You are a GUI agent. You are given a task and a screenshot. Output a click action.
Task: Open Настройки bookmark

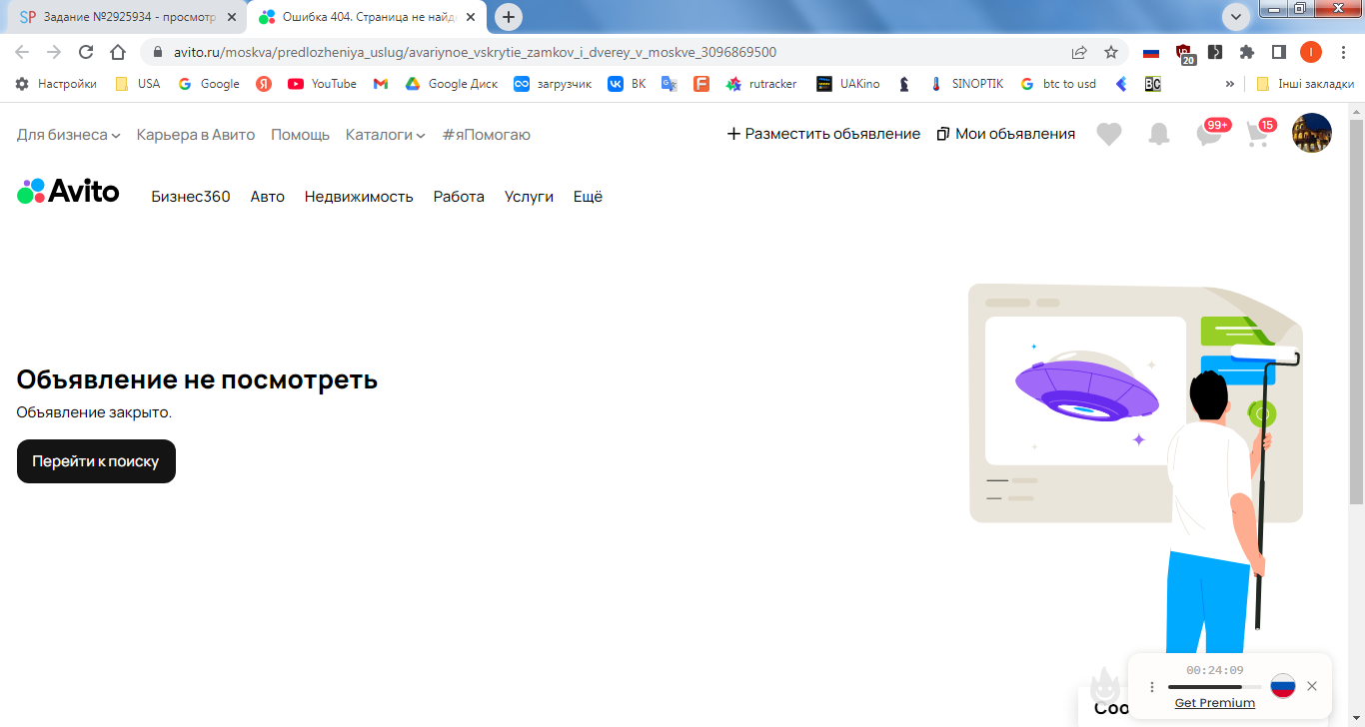coord(56,84)
